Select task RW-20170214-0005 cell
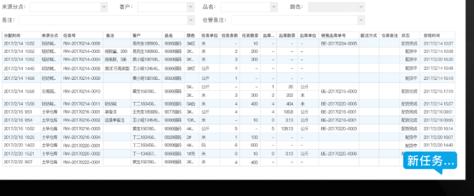The image size is (474, 196). click(x=82, y=51)
